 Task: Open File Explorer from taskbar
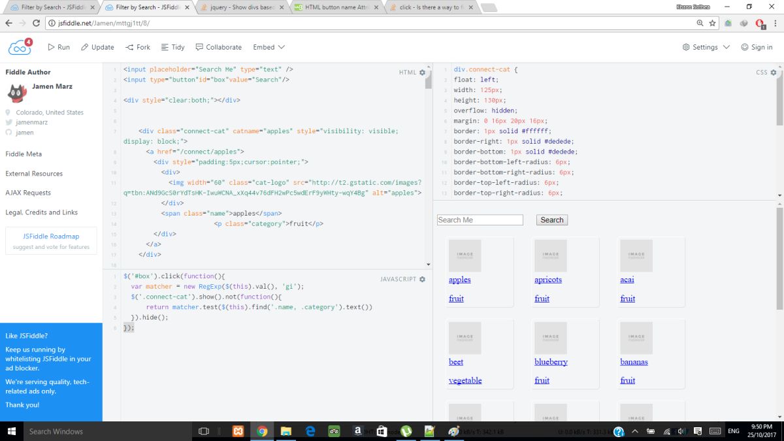286,431
